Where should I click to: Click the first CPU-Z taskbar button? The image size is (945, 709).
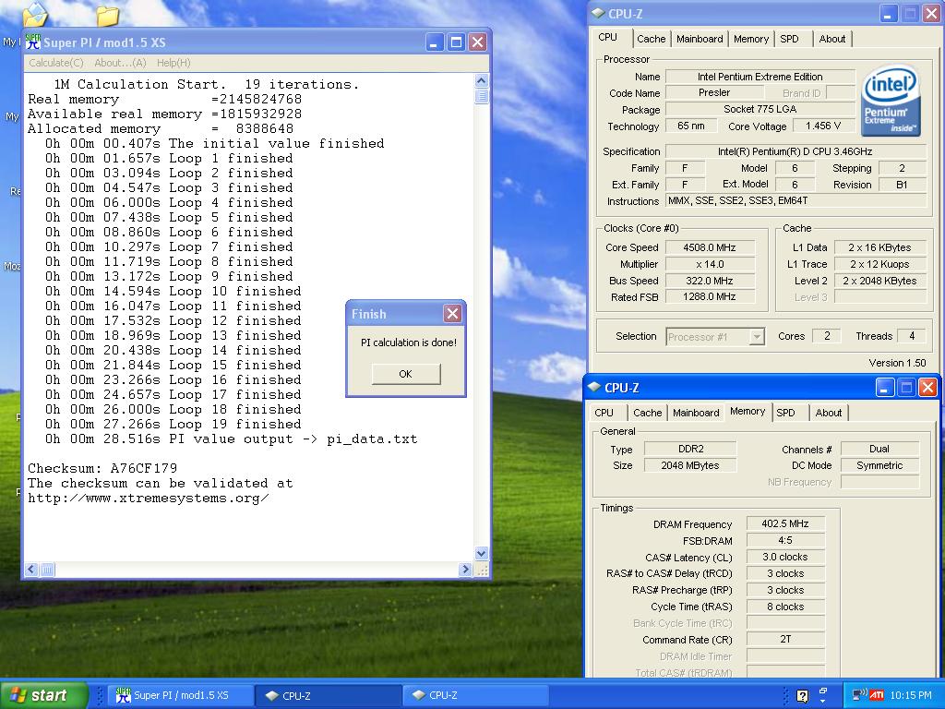tap(329, 695)
